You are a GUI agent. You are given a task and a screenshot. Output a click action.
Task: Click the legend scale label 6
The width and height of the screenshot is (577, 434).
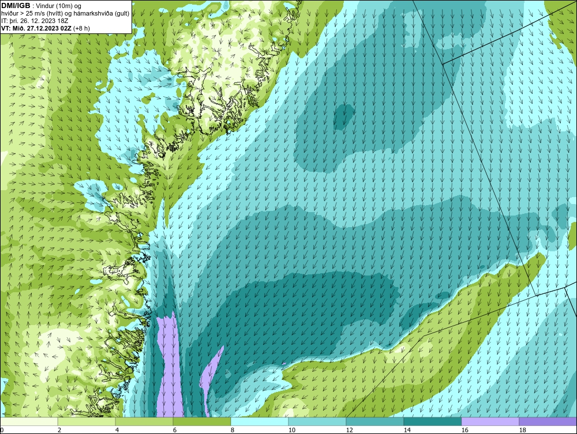point(175,430)
